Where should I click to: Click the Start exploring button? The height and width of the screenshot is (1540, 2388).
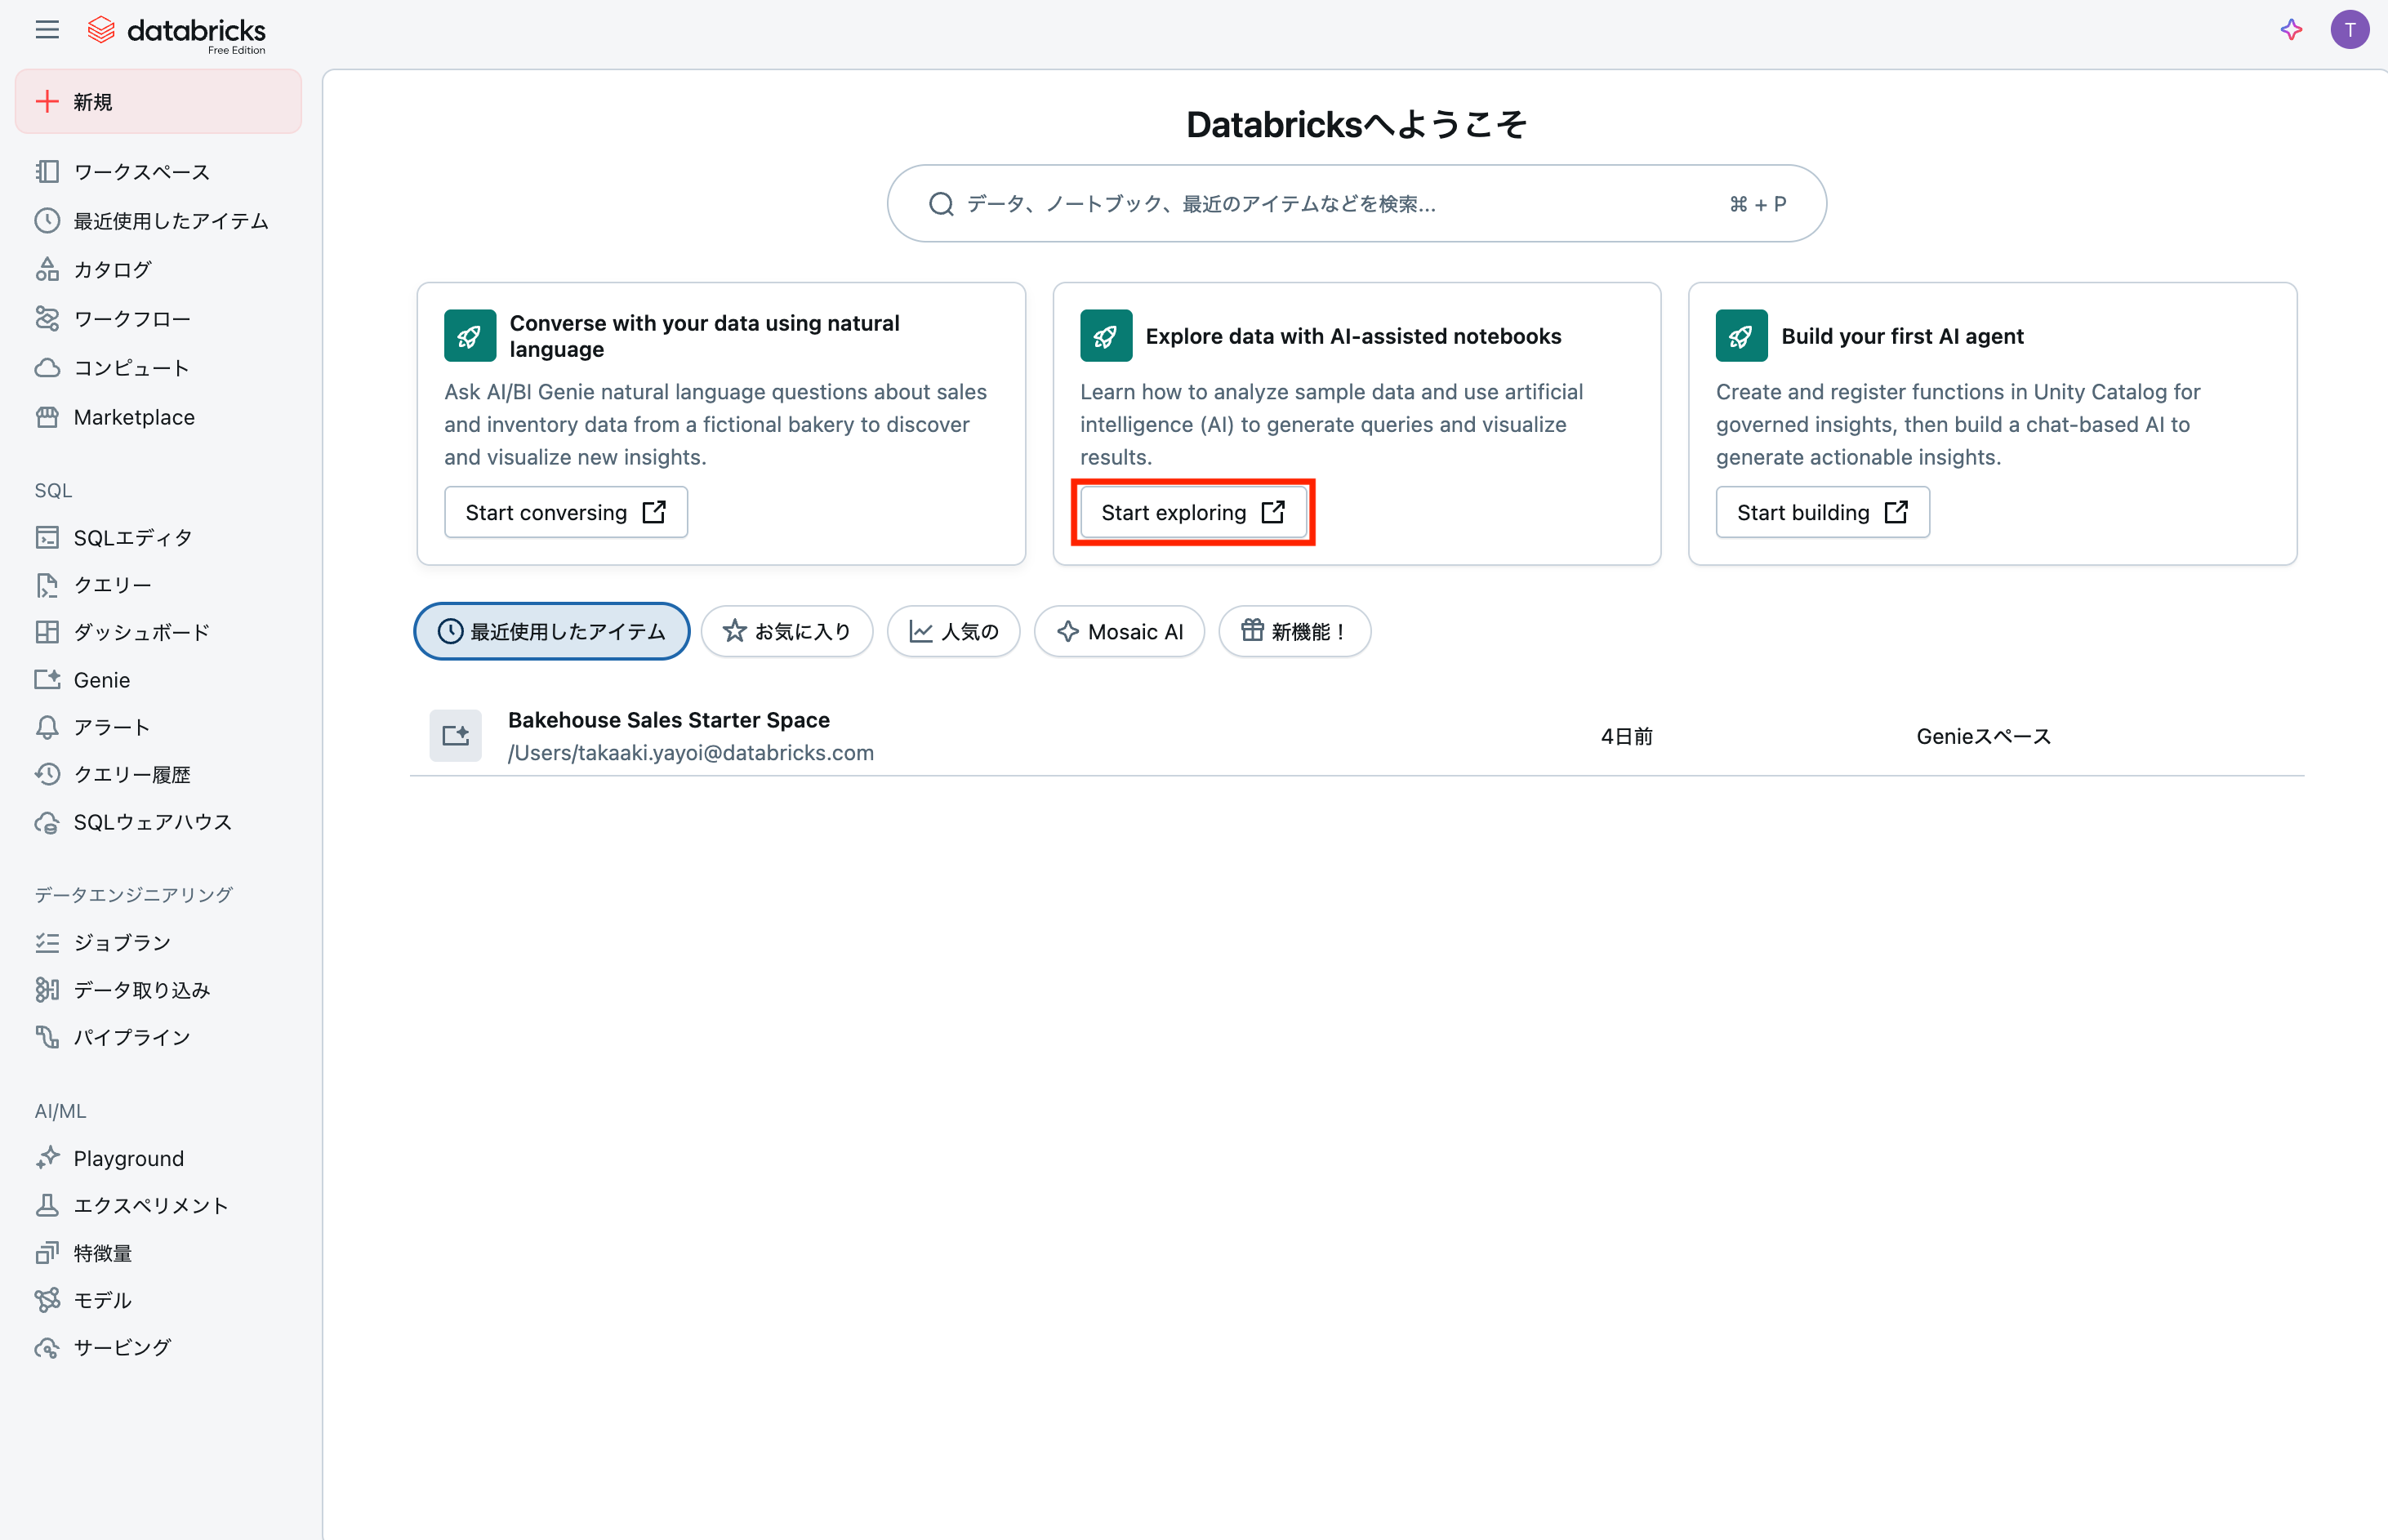coord(1192,512)
